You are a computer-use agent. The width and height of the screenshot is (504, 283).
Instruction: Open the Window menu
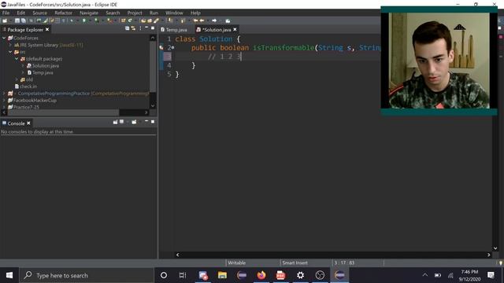pyautogui.click(x=174, y=13)
